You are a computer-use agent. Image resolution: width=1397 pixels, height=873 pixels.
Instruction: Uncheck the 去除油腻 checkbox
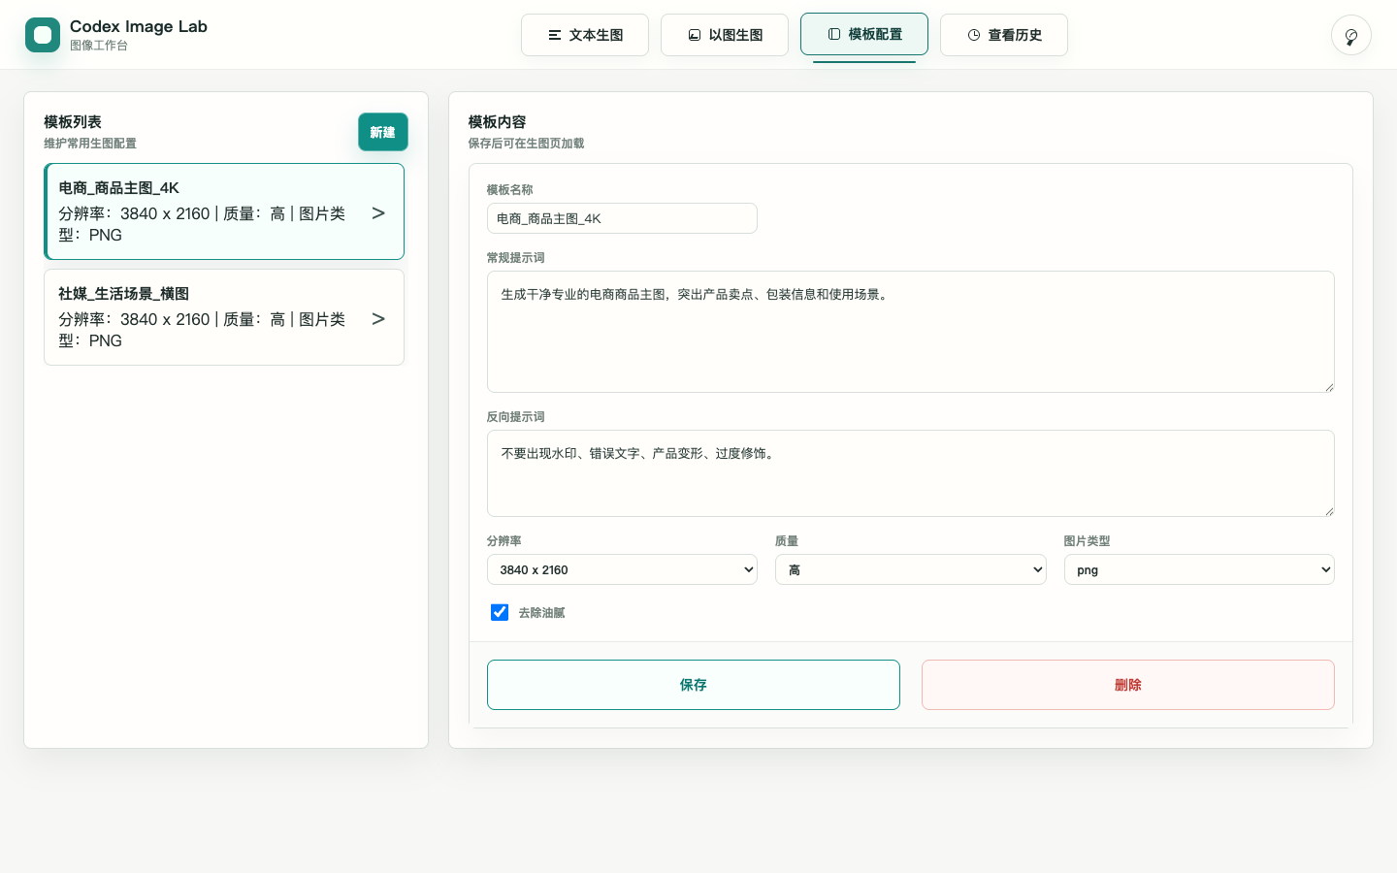pos(500,612)
